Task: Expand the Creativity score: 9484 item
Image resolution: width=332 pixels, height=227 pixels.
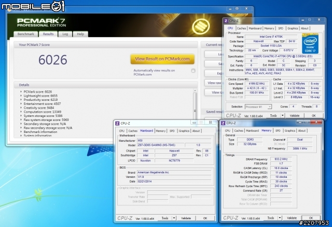Action: 21,108
